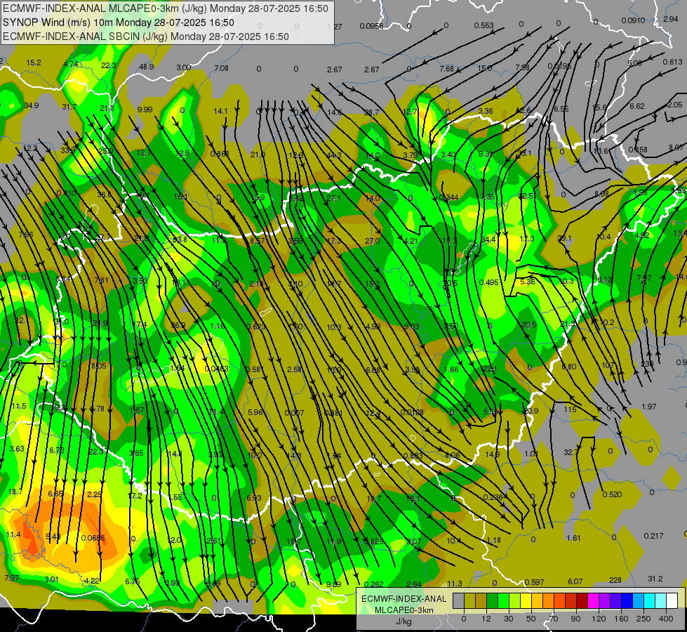The width and height of the screenshot is (687, 632).
Task: Click the map value 0.262
Action: click(374, 584)
